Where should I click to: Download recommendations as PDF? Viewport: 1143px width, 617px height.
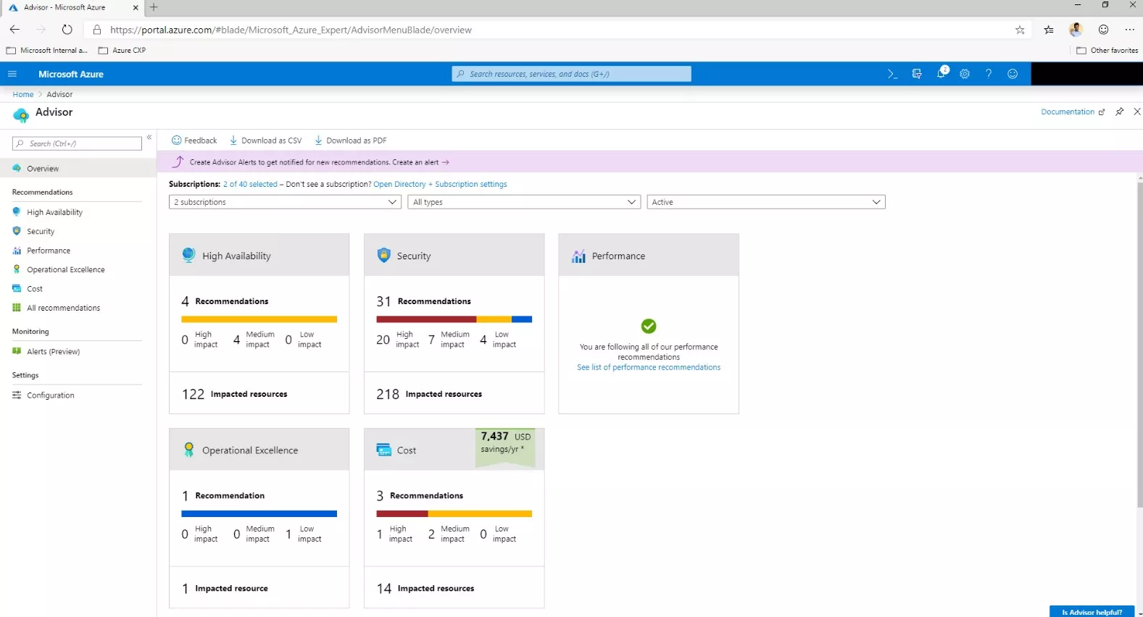351,140
